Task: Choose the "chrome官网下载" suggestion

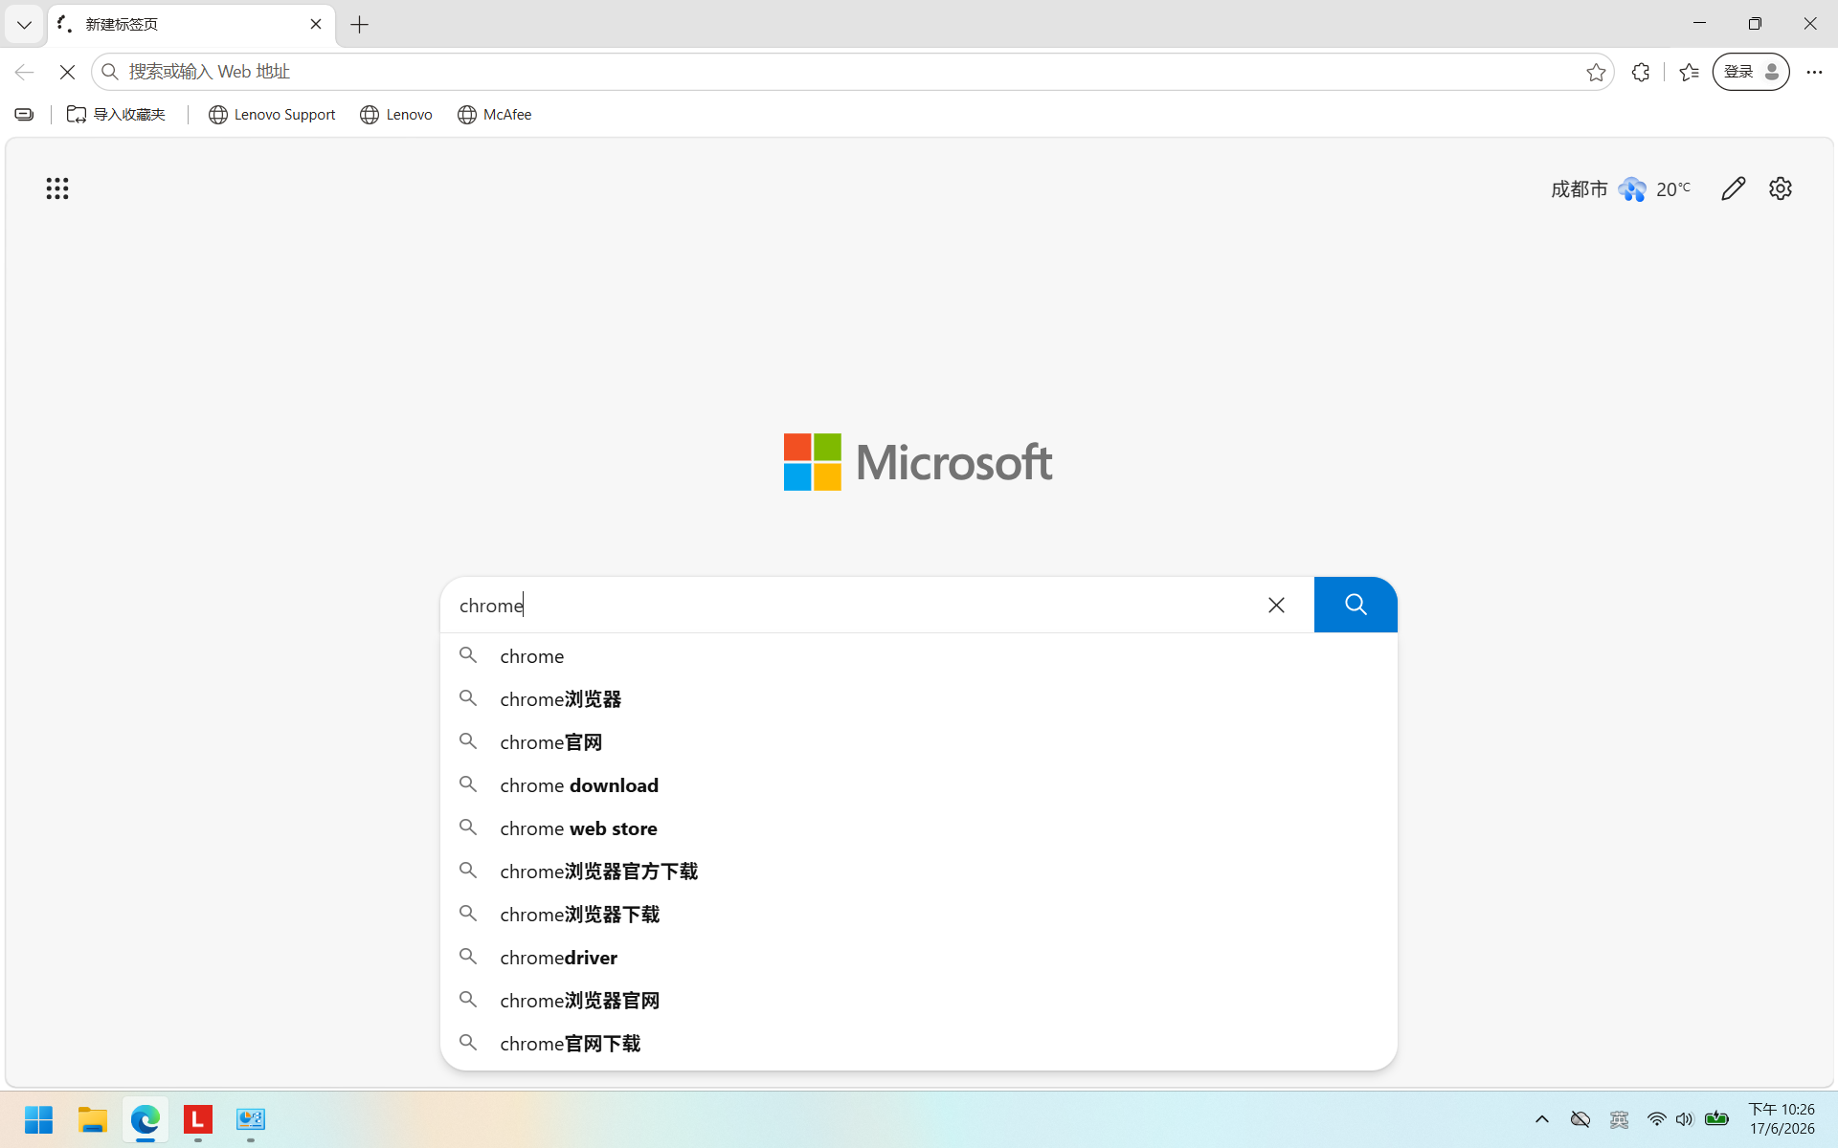Action: (919, 1044)
